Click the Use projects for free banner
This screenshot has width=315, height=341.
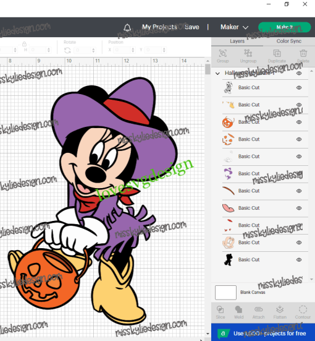click(263, 333)
